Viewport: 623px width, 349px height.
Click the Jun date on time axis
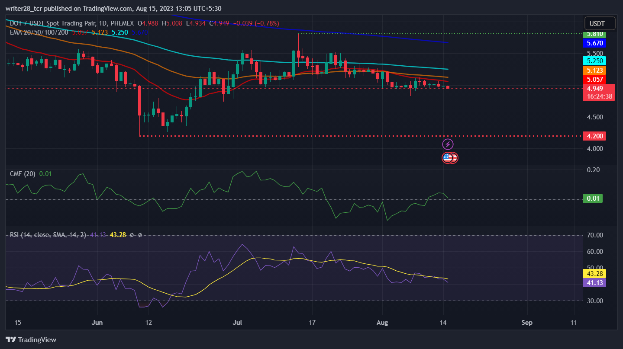tap(98, 323)
